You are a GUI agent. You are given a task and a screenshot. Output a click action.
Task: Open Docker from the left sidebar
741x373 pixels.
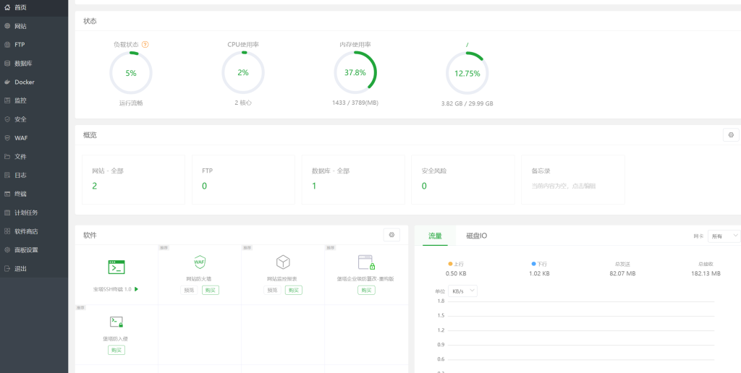[x=25, y=82]
